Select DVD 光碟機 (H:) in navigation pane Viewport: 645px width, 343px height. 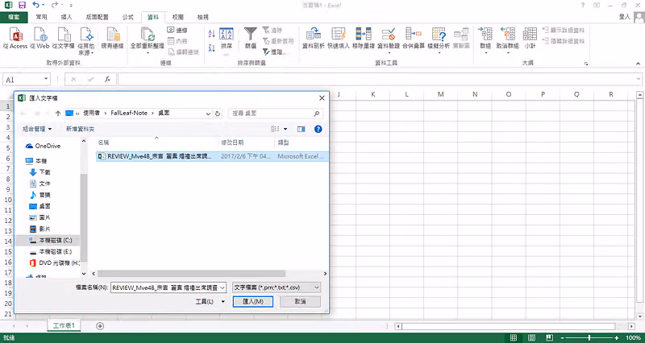tap(54, 263)
